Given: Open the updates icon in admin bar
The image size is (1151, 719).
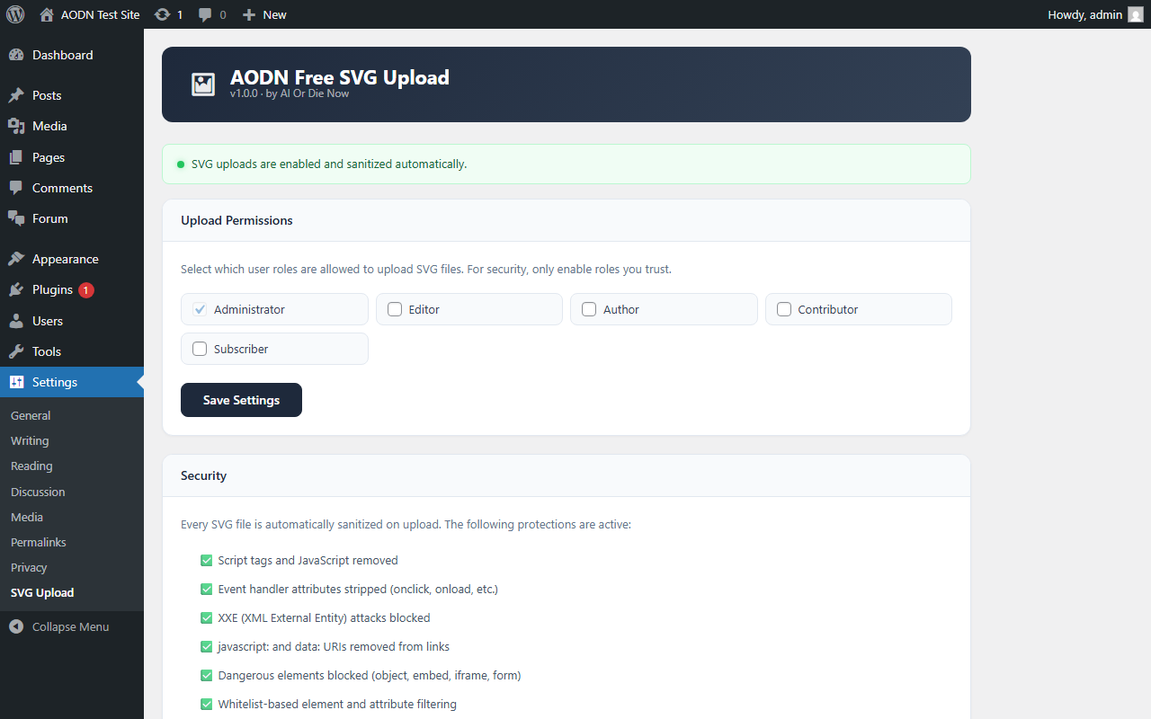Looking at the screenshot, I should 162,14.
